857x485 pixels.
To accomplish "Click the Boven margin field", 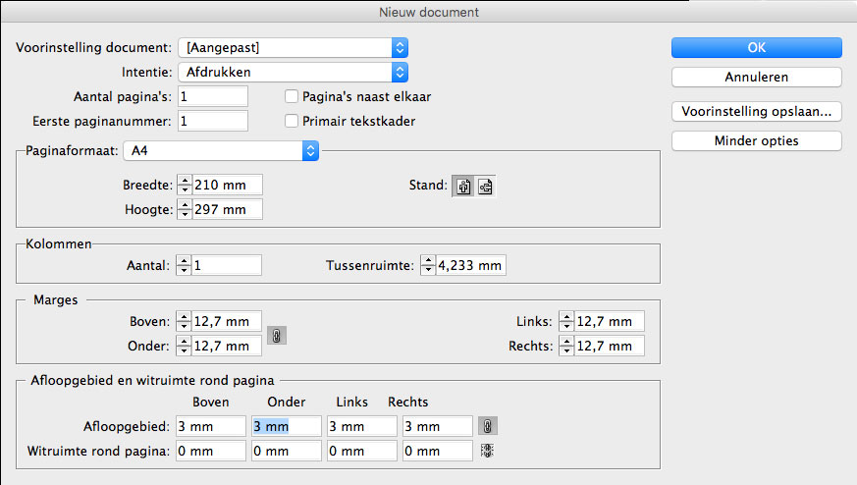I will pyautogui.click(x=226, y=321).
